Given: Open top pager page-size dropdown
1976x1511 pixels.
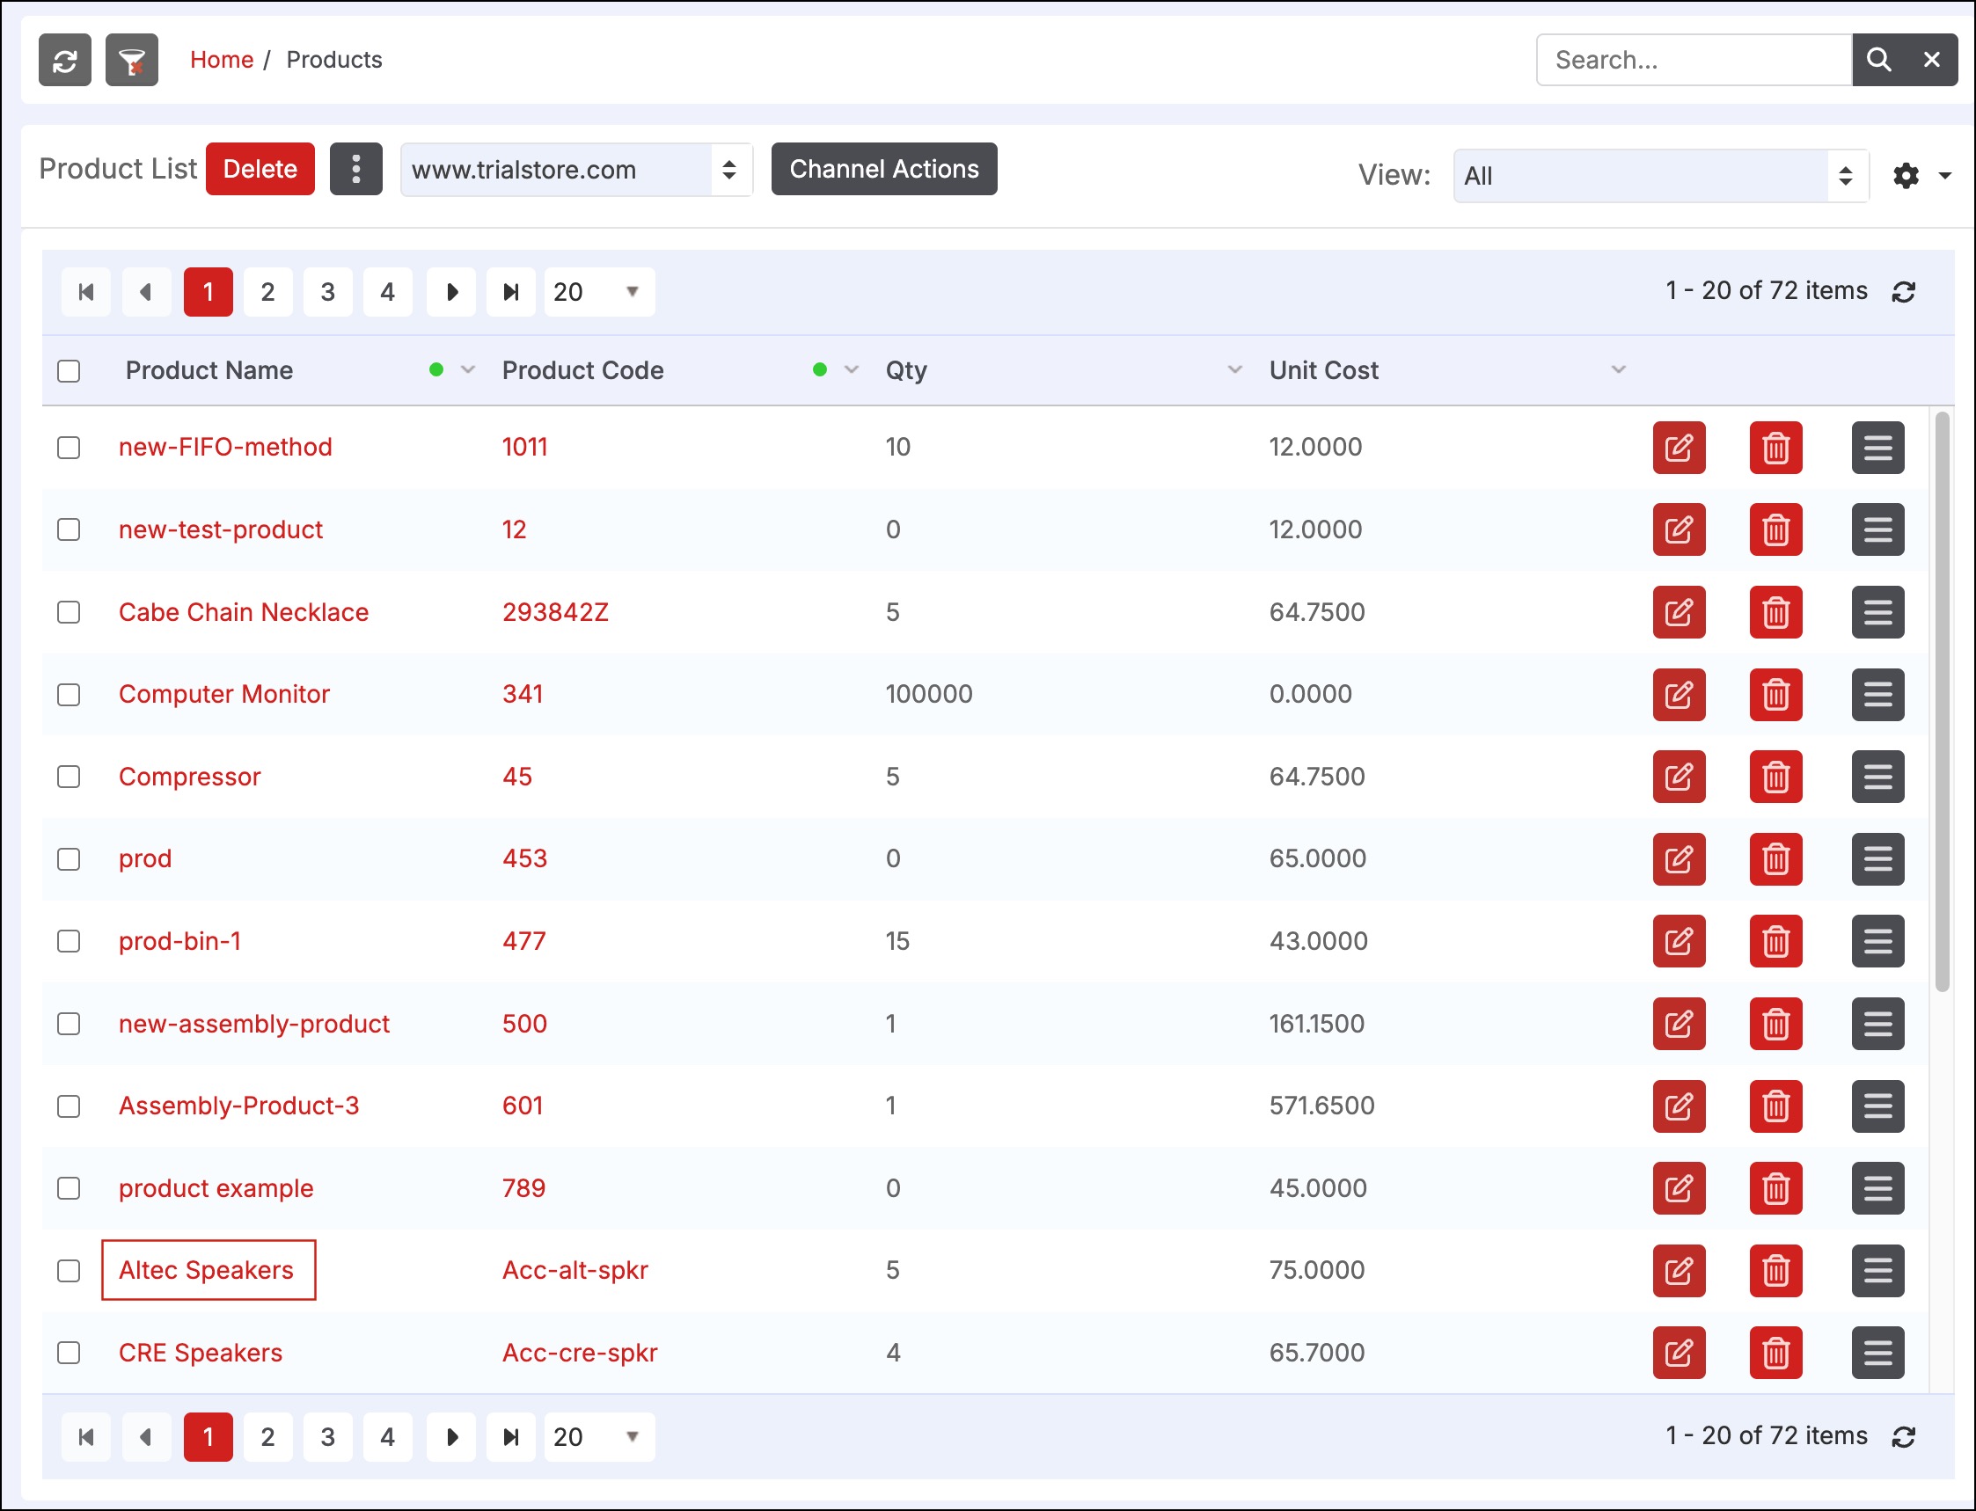Looking at the screenshot, I should click(599, 292).
